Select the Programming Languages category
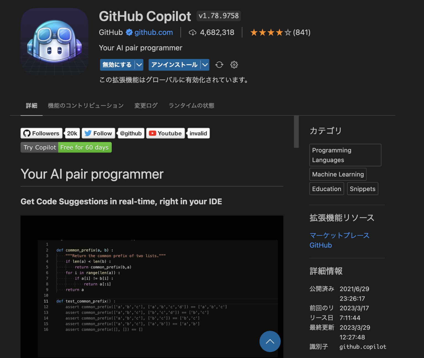This screenshot has width=424, height=358. 345,155
